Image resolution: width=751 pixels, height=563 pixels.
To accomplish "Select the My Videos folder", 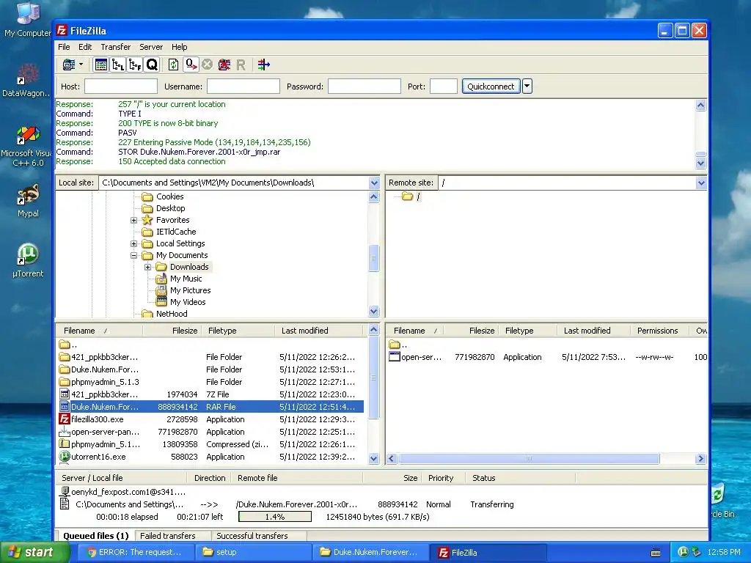I will pos(188,302).
